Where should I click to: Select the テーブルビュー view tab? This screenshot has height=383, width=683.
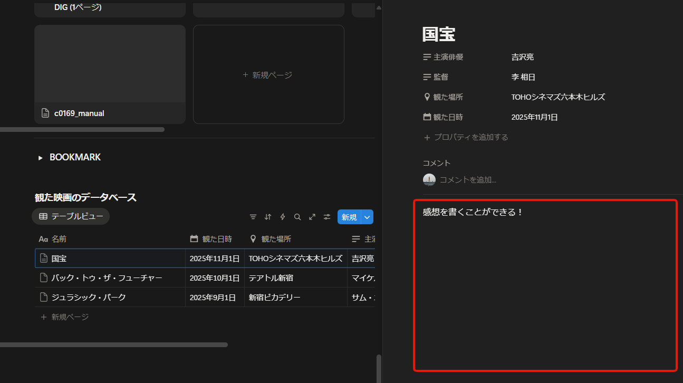coord(71,216)
